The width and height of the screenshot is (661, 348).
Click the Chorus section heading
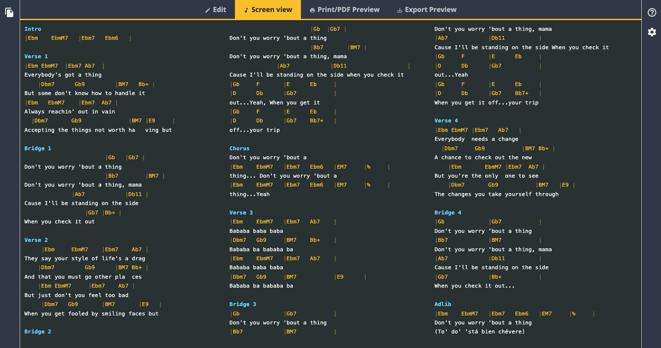(239, 149)
